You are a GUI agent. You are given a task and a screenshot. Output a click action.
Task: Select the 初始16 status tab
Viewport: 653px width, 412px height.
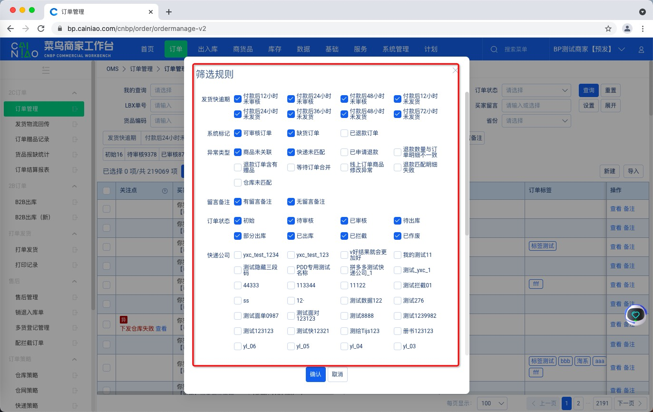click(114, 155)
